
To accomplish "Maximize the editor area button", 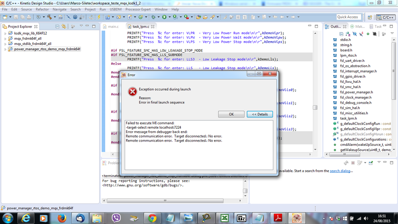I will (316, 26).
